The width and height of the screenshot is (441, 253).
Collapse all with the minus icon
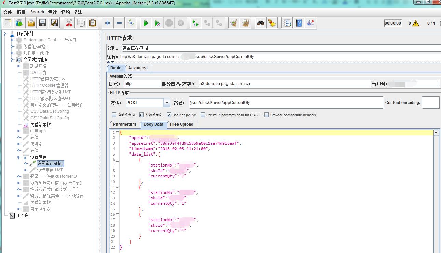tap(119, 23)
